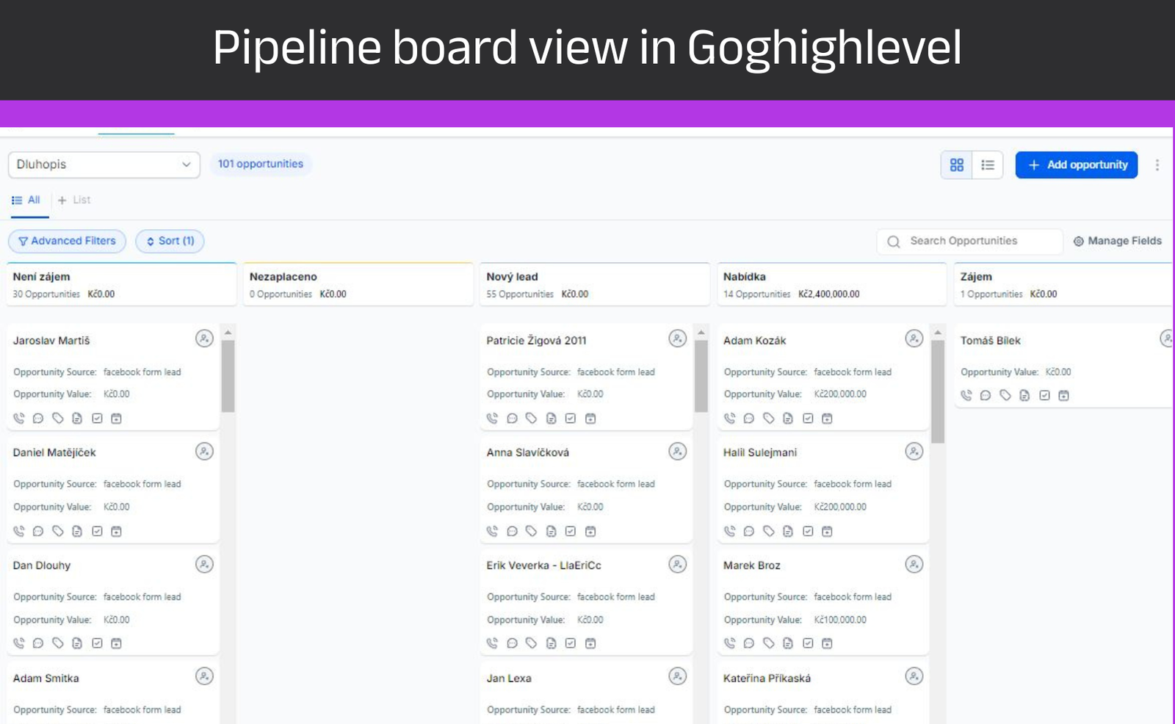Click the tag icon on Adam Kozák card
Image resolution: width=1175 pixels, height=724 pixels.
768,419
